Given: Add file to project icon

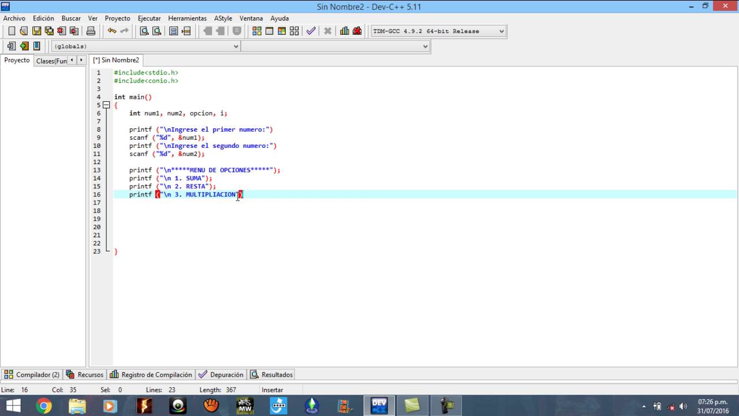Looking at the screenshot, I should click(24, 46).
